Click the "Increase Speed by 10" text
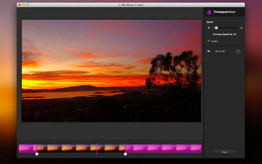 pyautogui.click(x=224, y=34)
